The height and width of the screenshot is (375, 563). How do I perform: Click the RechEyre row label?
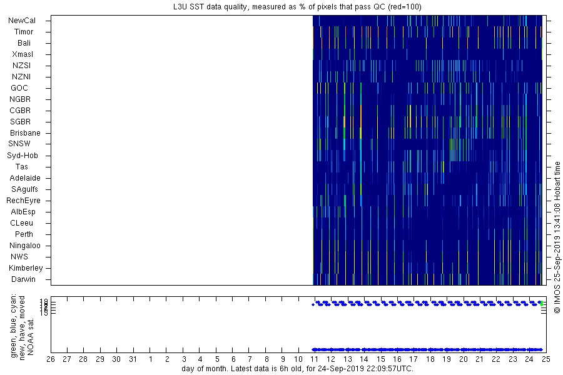tap(23, 201)
